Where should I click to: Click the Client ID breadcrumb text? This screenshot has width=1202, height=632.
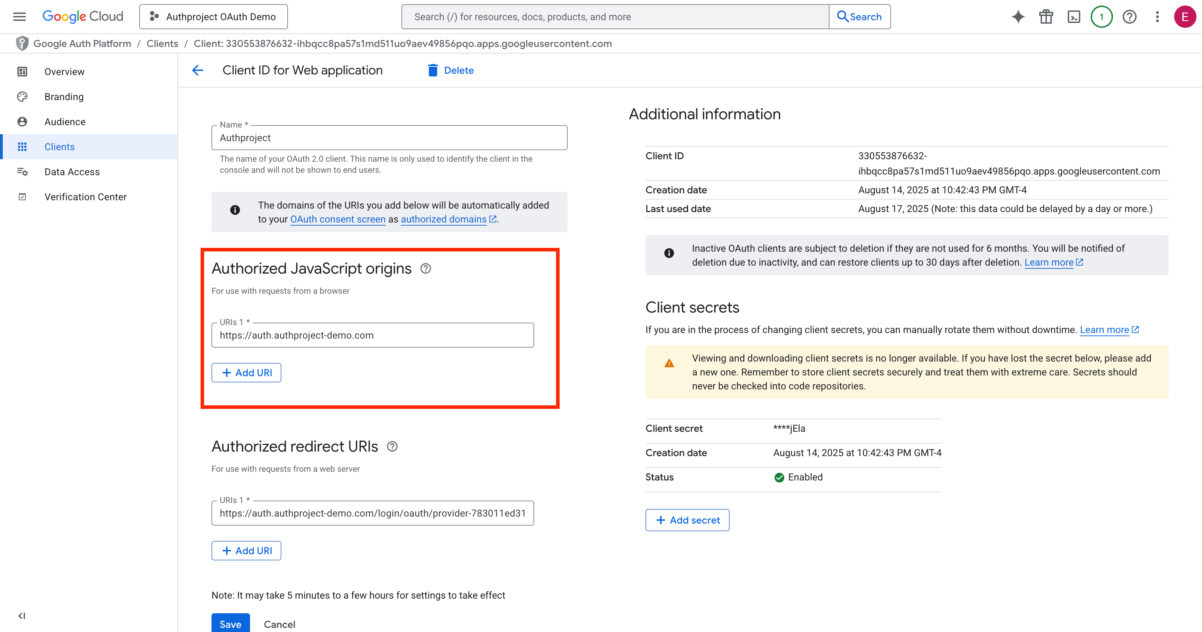pyautogui.click(x=403, y=43)
